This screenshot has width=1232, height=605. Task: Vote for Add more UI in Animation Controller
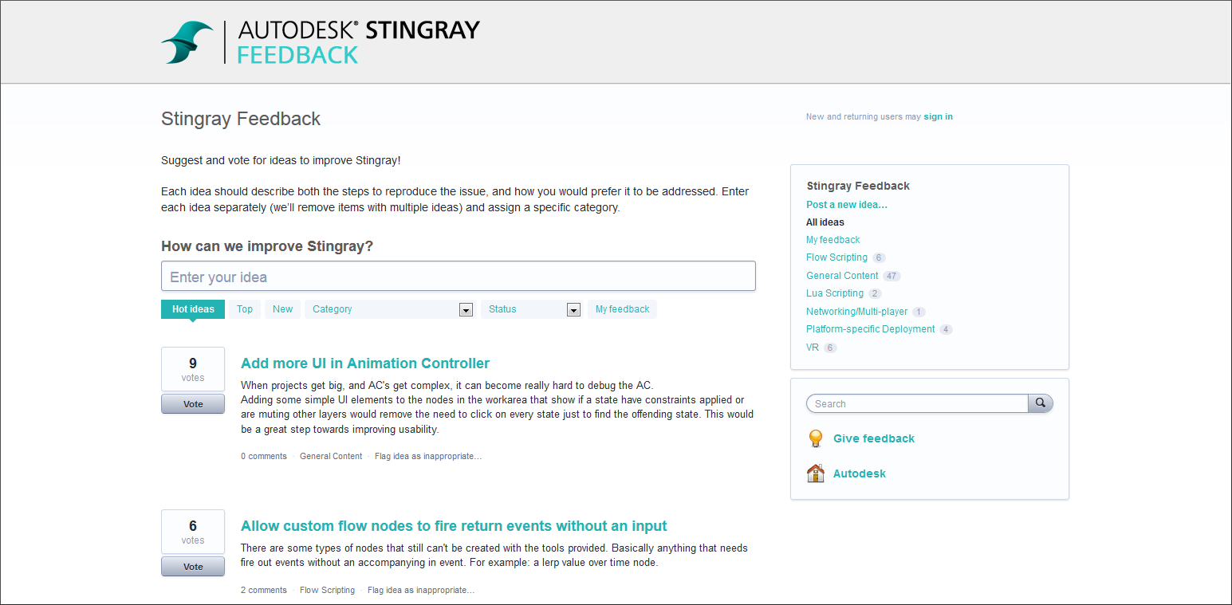tap(193, 404)
